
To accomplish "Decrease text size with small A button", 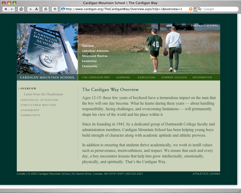I will (31, 9).
